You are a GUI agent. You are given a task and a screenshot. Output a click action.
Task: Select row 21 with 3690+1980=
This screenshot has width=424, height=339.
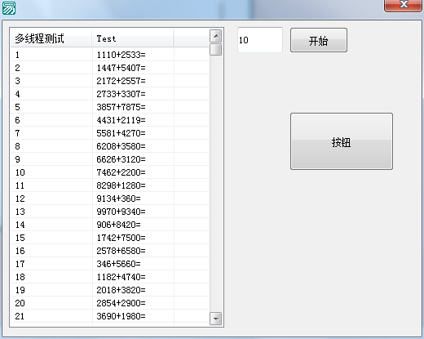(x=109, y=316)
